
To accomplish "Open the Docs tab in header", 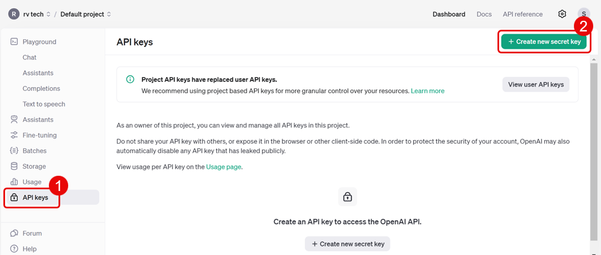I will point(484,14).
